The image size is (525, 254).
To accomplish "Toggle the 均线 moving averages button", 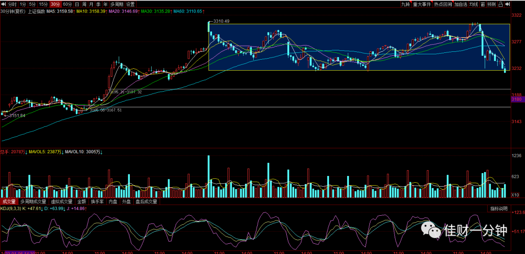I will pyautogui.click(x=473, y=4).
